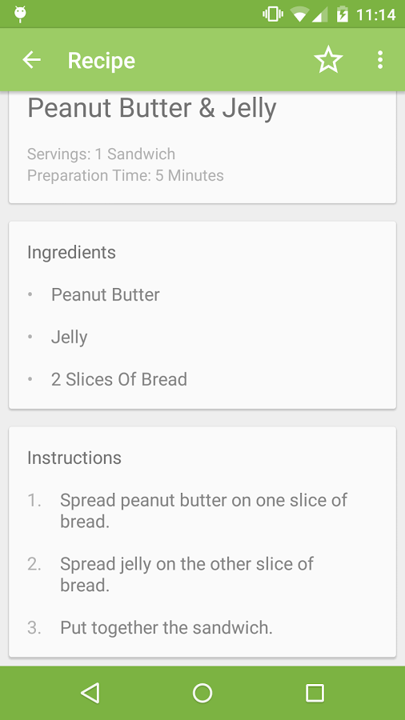Tap the Wi-Fi signal status icon
The height and width of the screenshot is (720, 405).
point(300,14)
